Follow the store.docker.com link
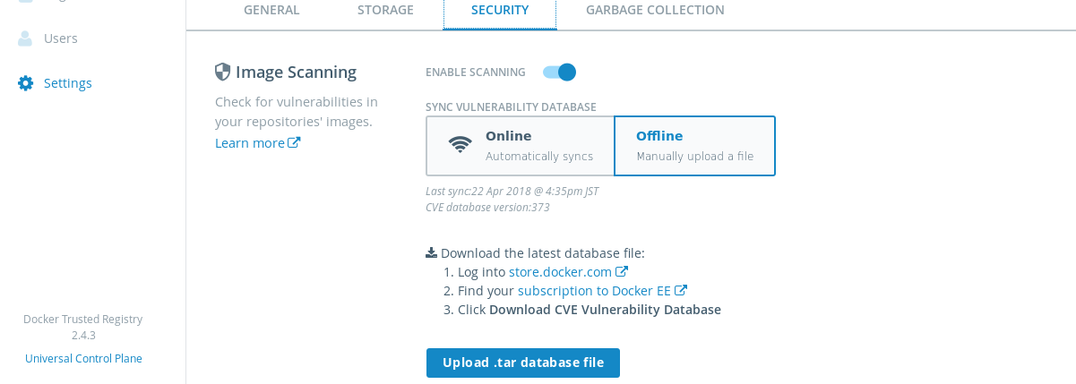Image resolution: width=1076 pixels, height=384 pixels. 560,271
